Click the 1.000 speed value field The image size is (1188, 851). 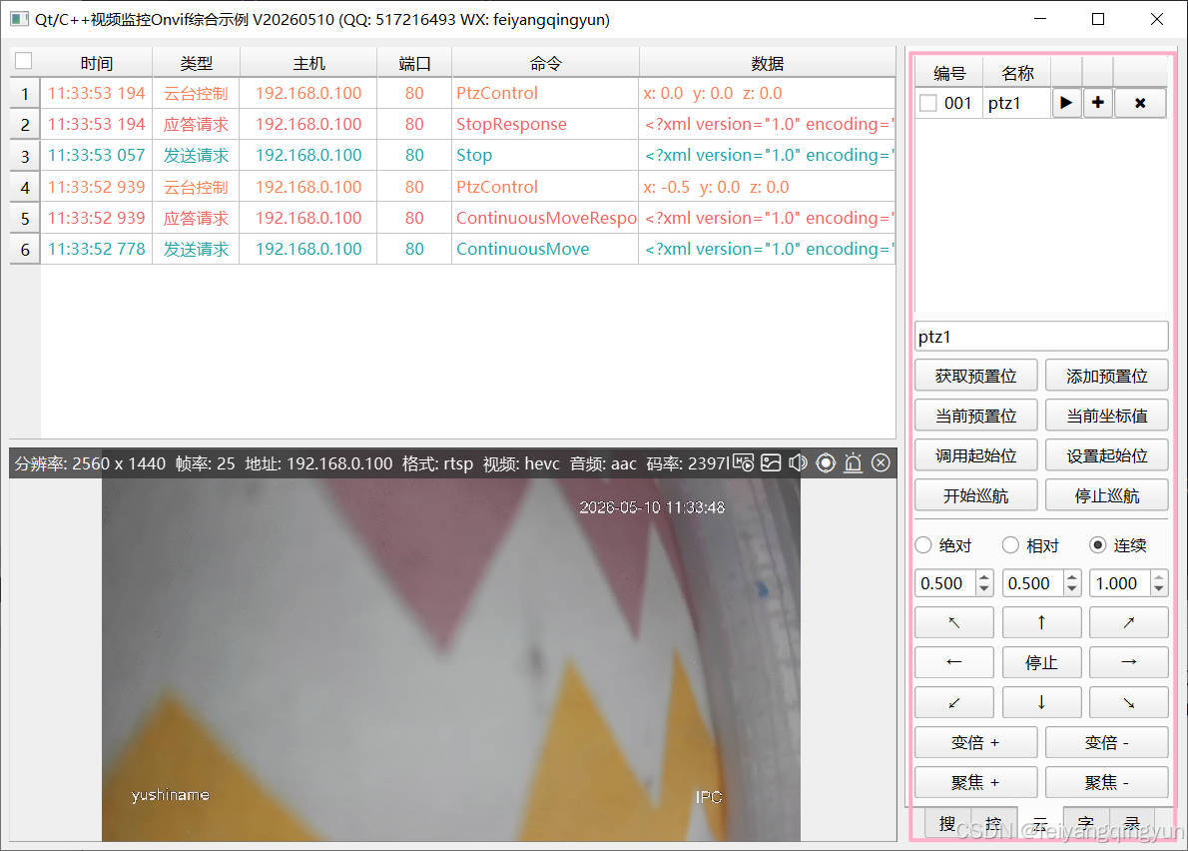1120,583
